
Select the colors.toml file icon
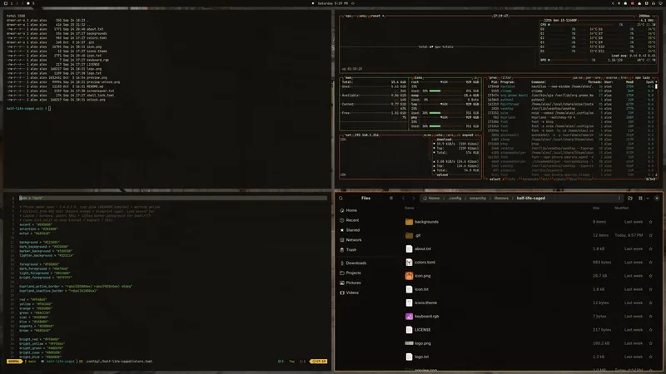point(409,263)
